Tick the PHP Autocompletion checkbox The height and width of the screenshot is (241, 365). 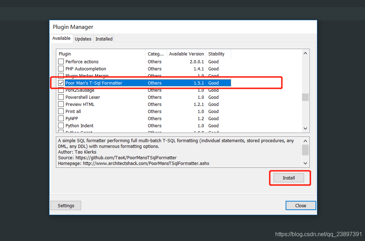click(x=61, y=69)
